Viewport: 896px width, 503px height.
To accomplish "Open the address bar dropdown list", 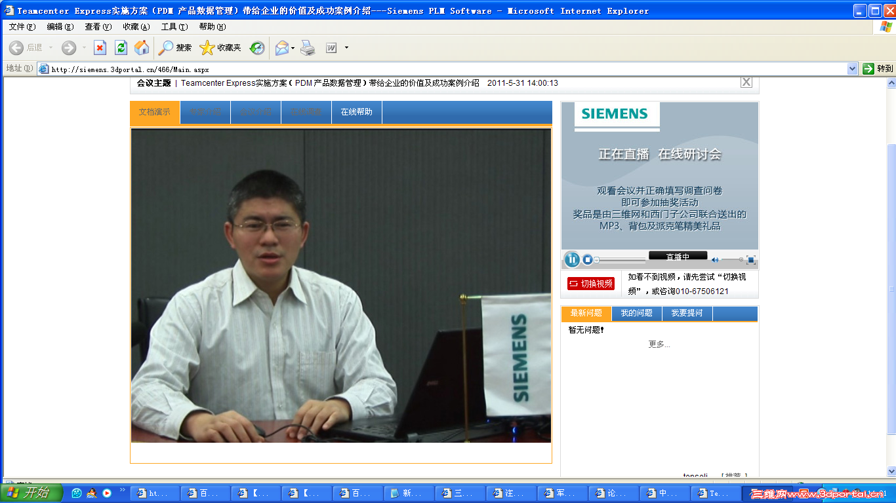I will pos(852,69).
